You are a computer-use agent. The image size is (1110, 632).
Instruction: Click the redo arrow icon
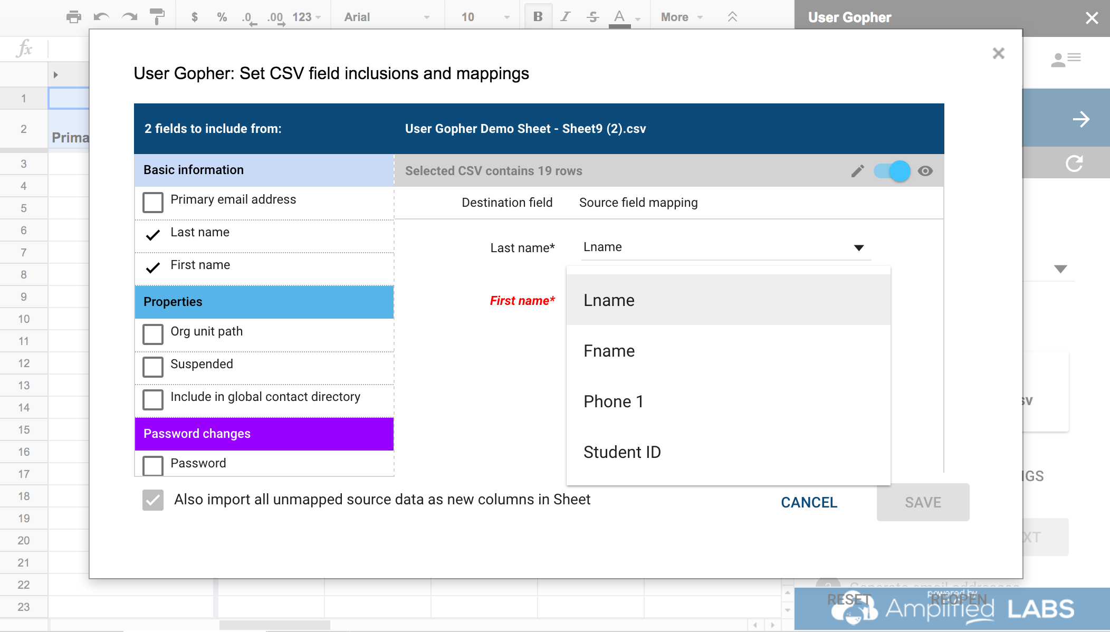click(x=129, y=17)
